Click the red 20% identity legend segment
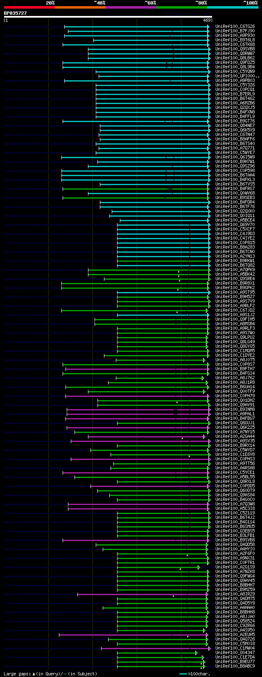Image resolution: width=262 pixels, height=677 pixels. [x=29, y=7]
